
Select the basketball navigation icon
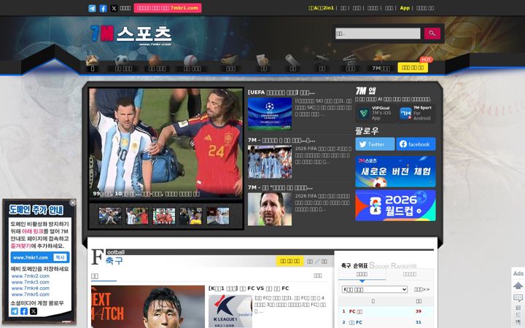[155, 60]
